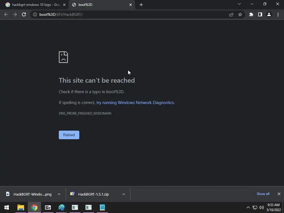Screen dimensions: 284x213
Task: Close the hackbgrt windows 10 logo tab
Action: pyautogui.click(x=64, y=5)
